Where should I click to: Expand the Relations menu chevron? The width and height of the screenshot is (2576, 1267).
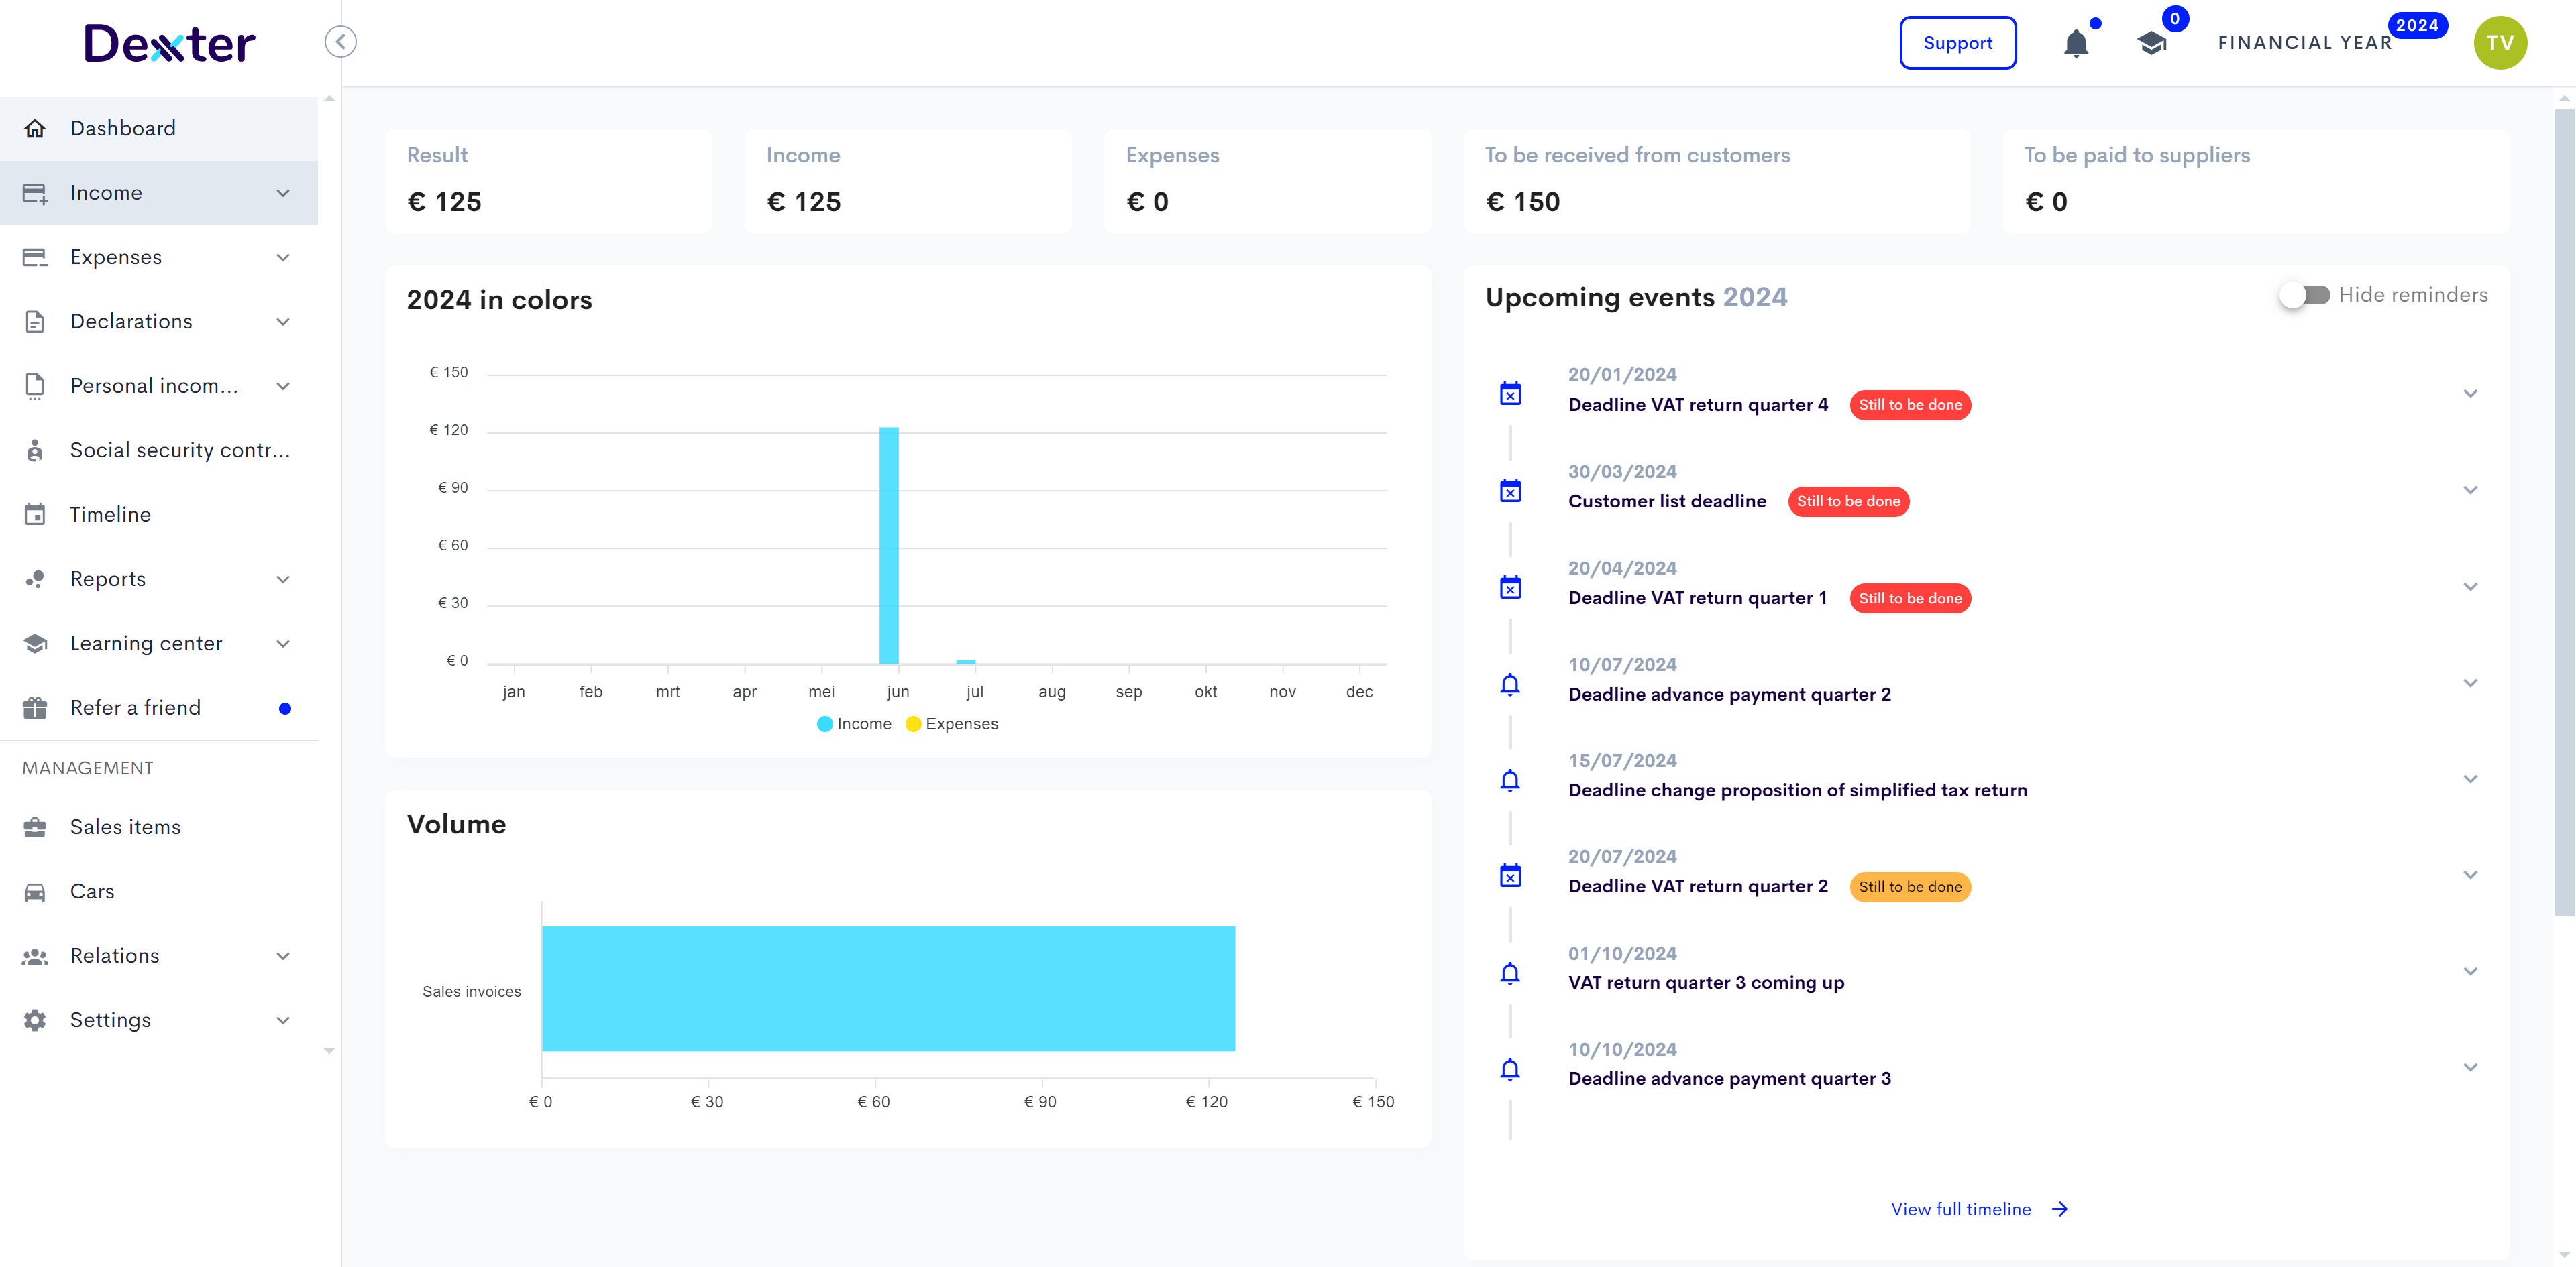pyautogui.click(x=283, y=956)
